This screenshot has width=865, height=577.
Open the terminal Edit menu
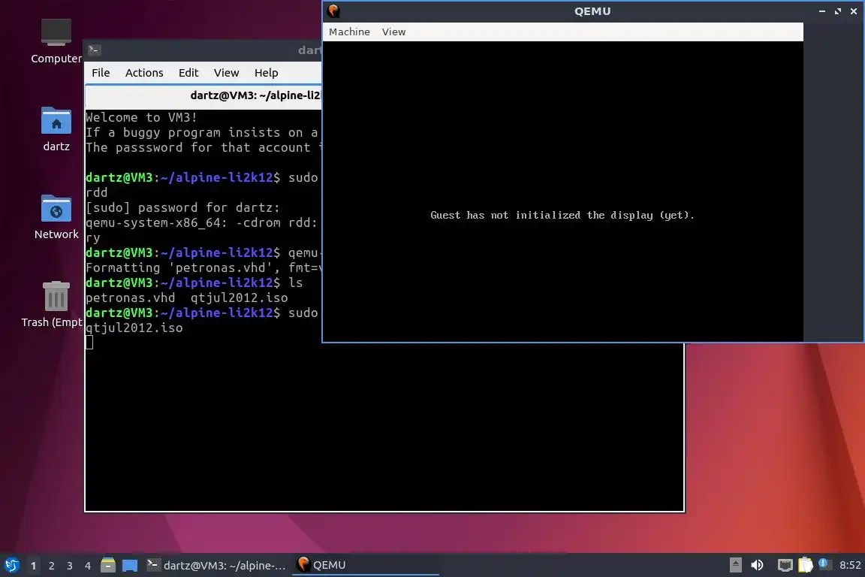tap(188, 73)
